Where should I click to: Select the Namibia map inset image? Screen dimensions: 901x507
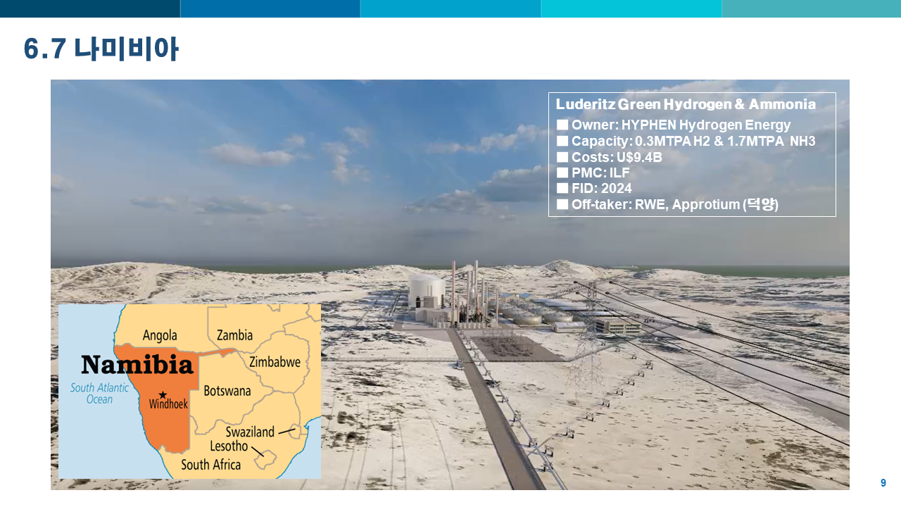click(189, 392)
